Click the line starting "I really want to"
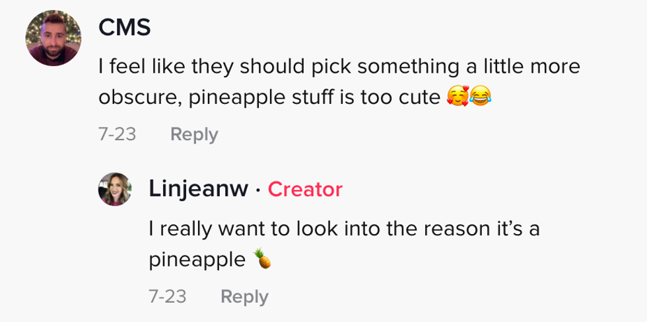 coord(345,229)
